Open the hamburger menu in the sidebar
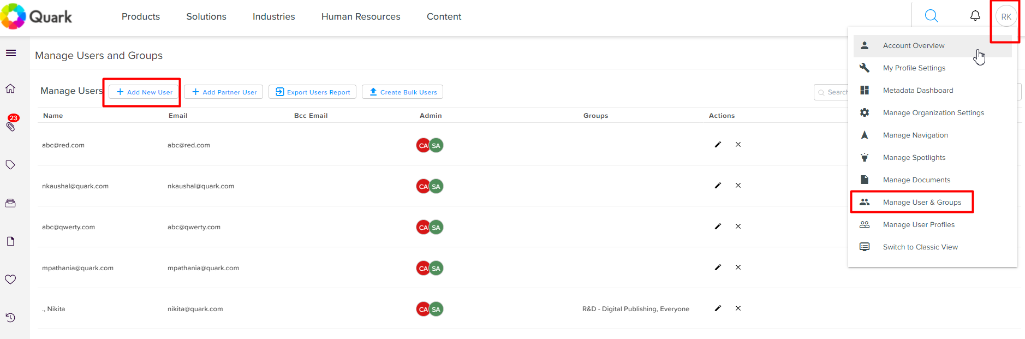The height and width of the screenshot is (339, 1025). tap(10, 53)
